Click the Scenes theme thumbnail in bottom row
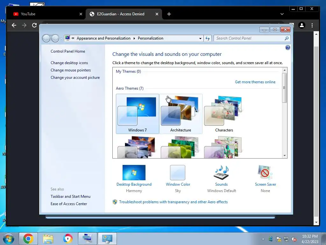This screenshot has height=245, width=326. [224, 147]
